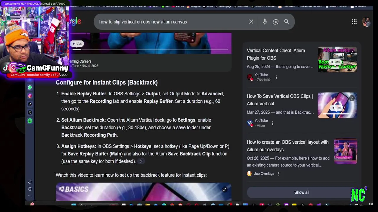The image size is (378, 212).
Task: Open the sidebar three-dots more menu
Action: click(30, 196)
